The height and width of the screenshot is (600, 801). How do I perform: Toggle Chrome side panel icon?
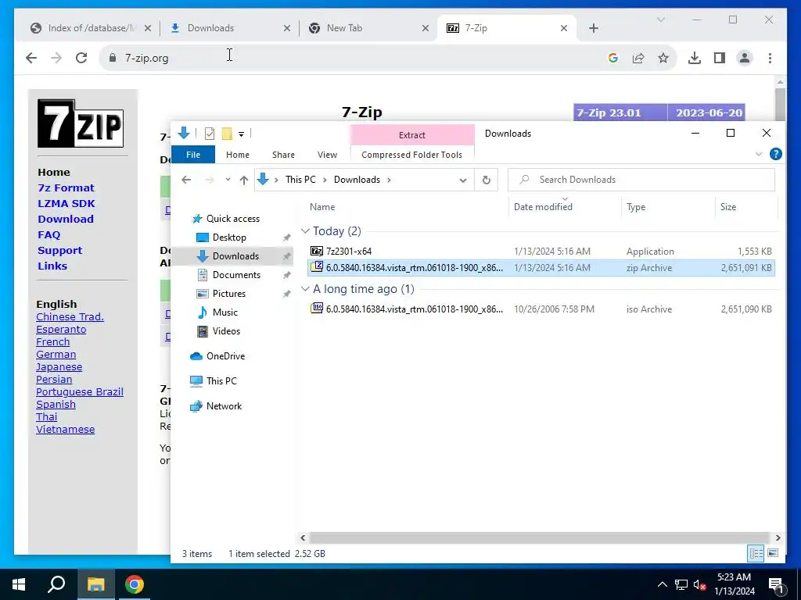(x=720, y=58)
